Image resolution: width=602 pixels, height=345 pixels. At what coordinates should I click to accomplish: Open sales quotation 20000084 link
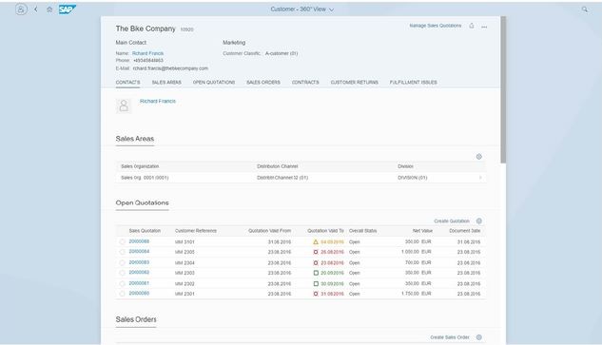point(139,251)
